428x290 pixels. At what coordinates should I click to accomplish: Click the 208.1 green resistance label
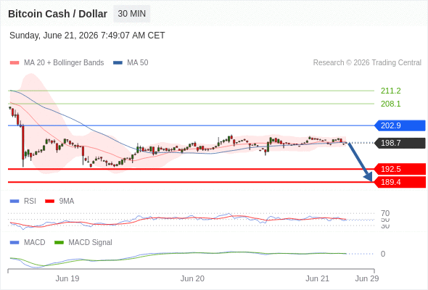pyautogui.click(x=390, y=104)
